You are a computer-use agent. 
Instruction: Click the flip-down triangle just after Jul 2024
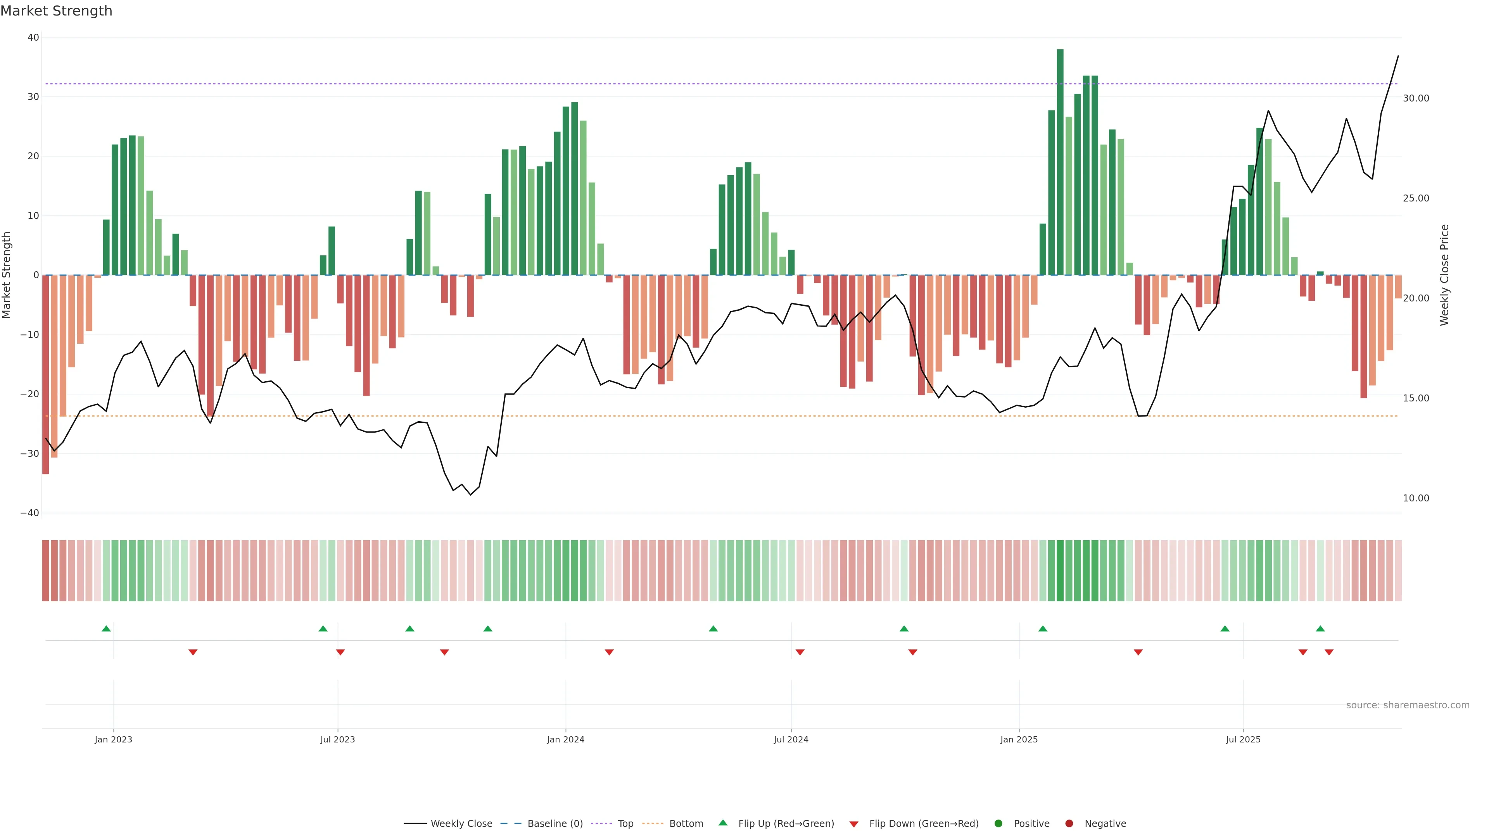tap(800, 652)
